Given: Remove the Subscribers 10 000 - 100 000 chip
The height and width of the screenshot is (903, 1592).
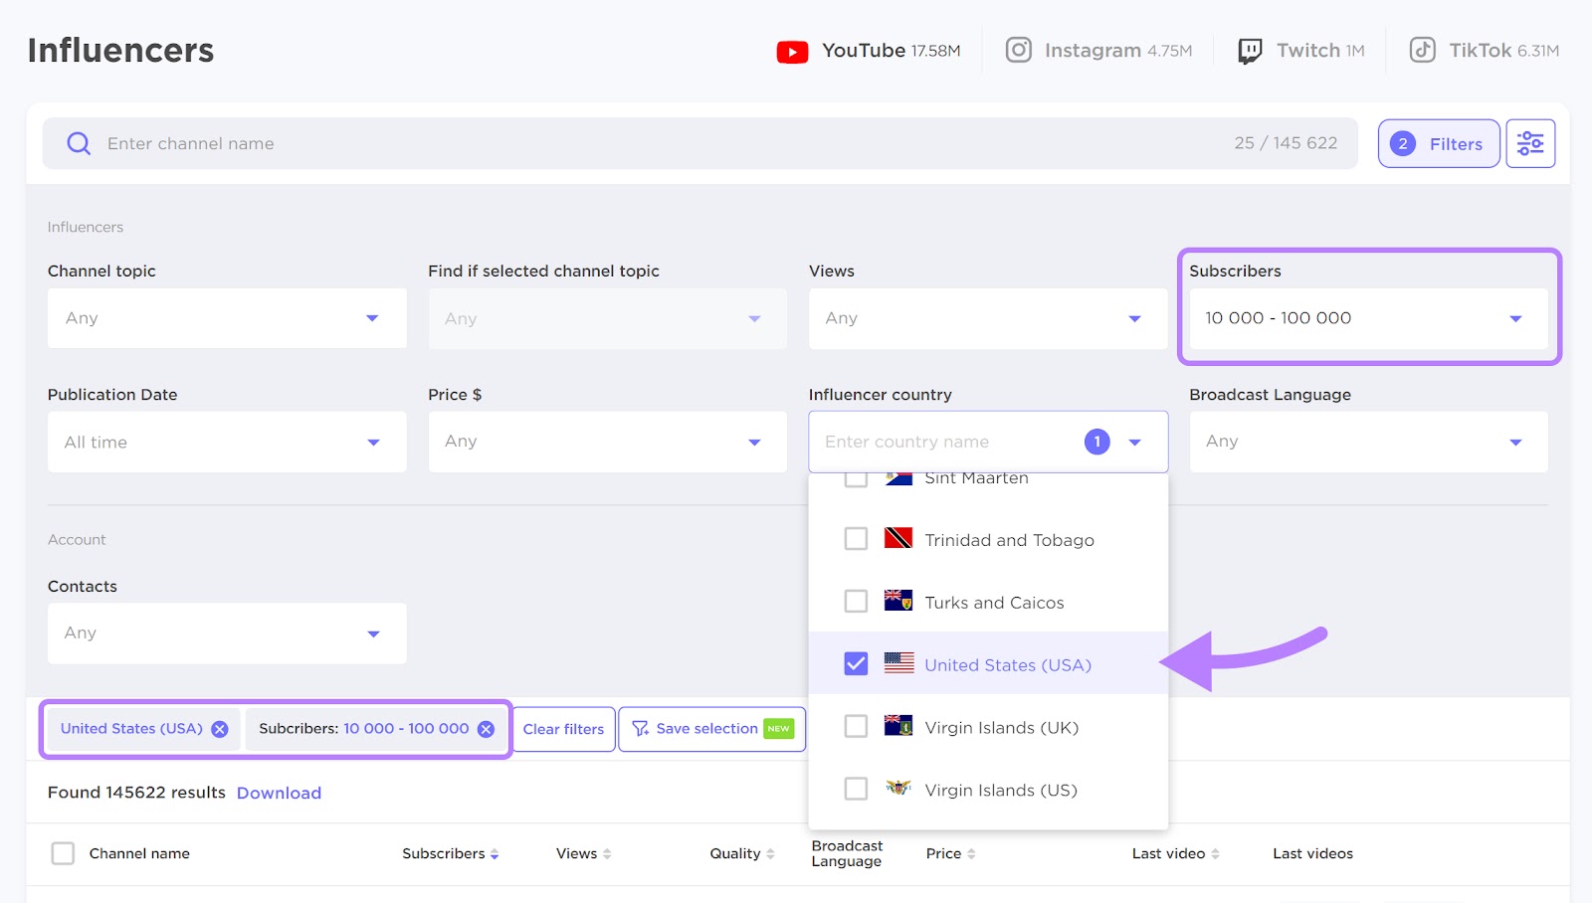Looking at the screenshot, I should click(x=486, y=728).
